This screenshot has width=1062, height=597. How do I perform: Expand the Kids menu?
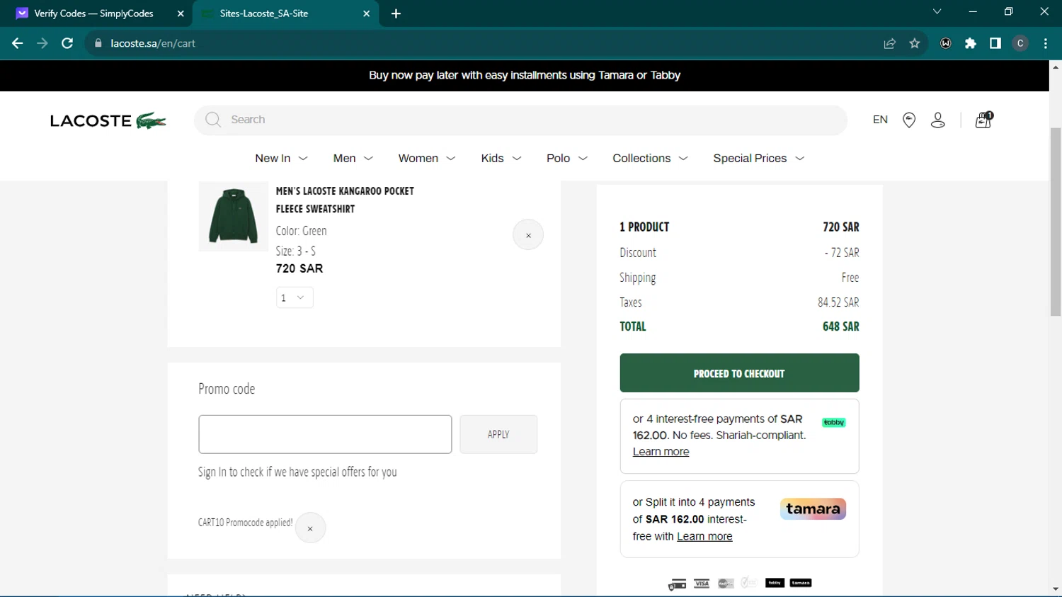click(501, 159)
